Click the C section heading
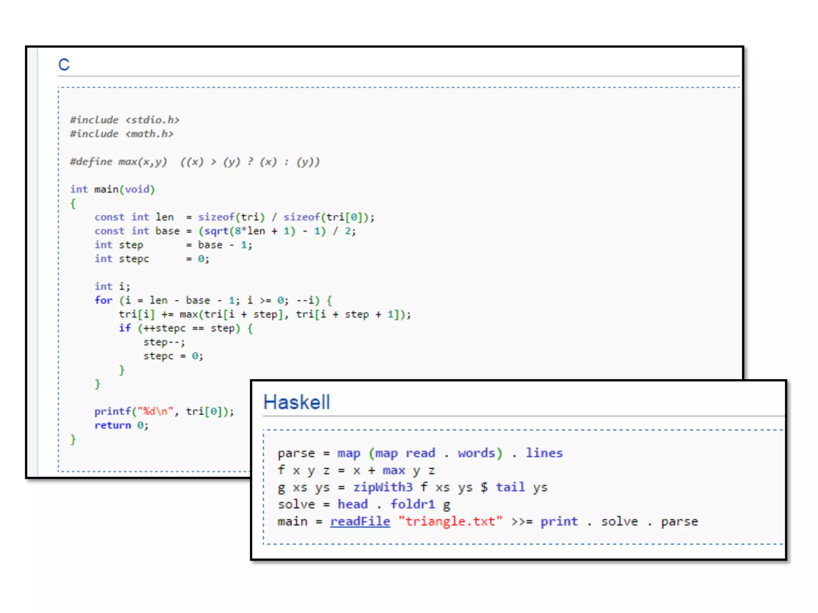 point(64,65)
